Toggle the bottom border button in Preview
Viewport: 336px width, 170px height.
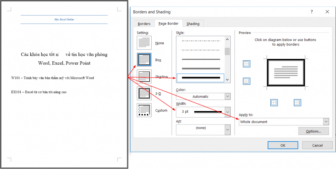[x=246, y=81]
